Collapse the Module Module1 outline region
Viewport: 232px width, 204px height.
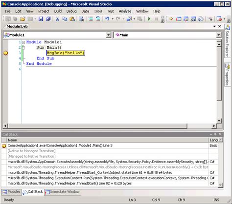[x=23, y=42]
